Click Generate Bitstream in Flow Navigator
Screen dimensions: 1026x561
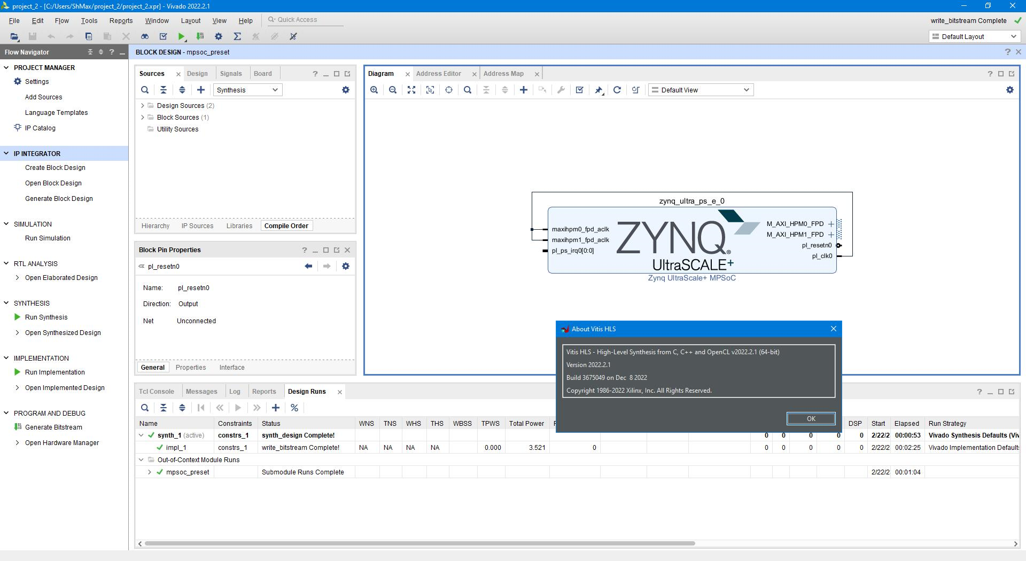(x=53, y=427)
